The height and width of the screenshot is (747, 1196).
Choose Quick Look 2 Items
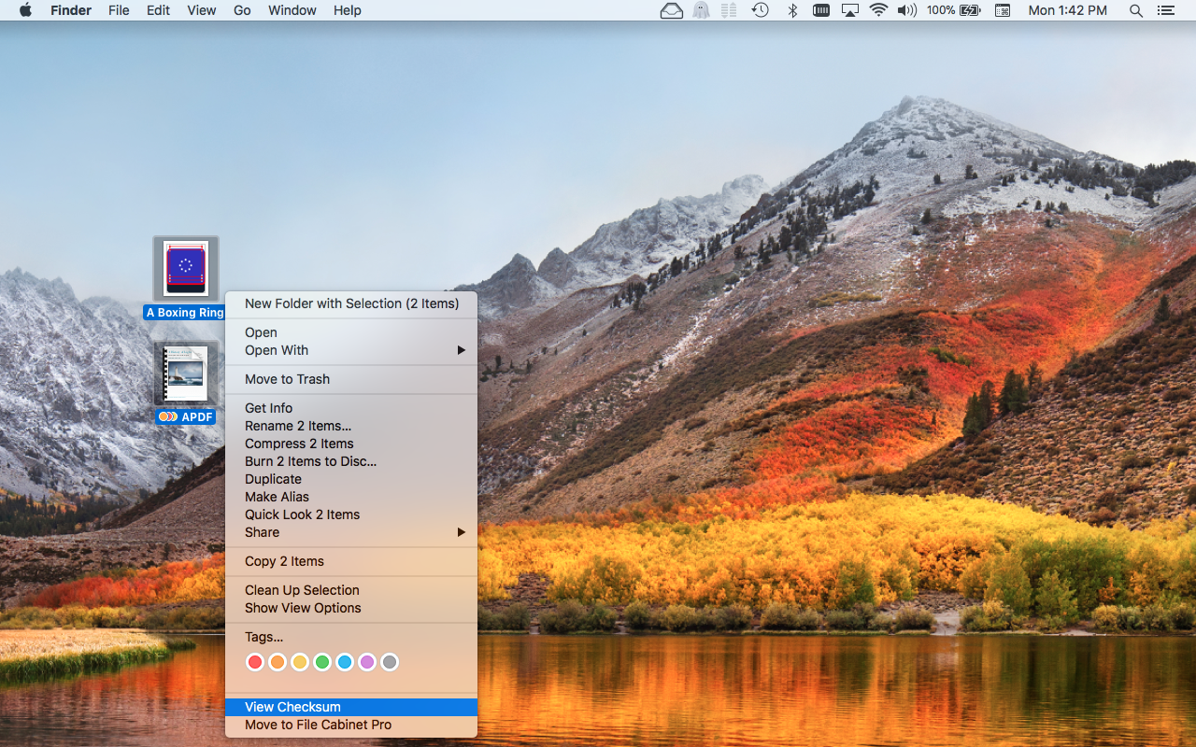351,514
